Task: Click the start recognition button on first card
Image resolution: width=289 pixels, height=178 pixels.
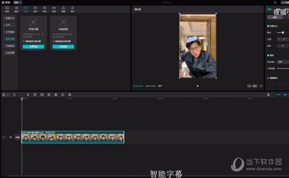Action: [33, 47]
